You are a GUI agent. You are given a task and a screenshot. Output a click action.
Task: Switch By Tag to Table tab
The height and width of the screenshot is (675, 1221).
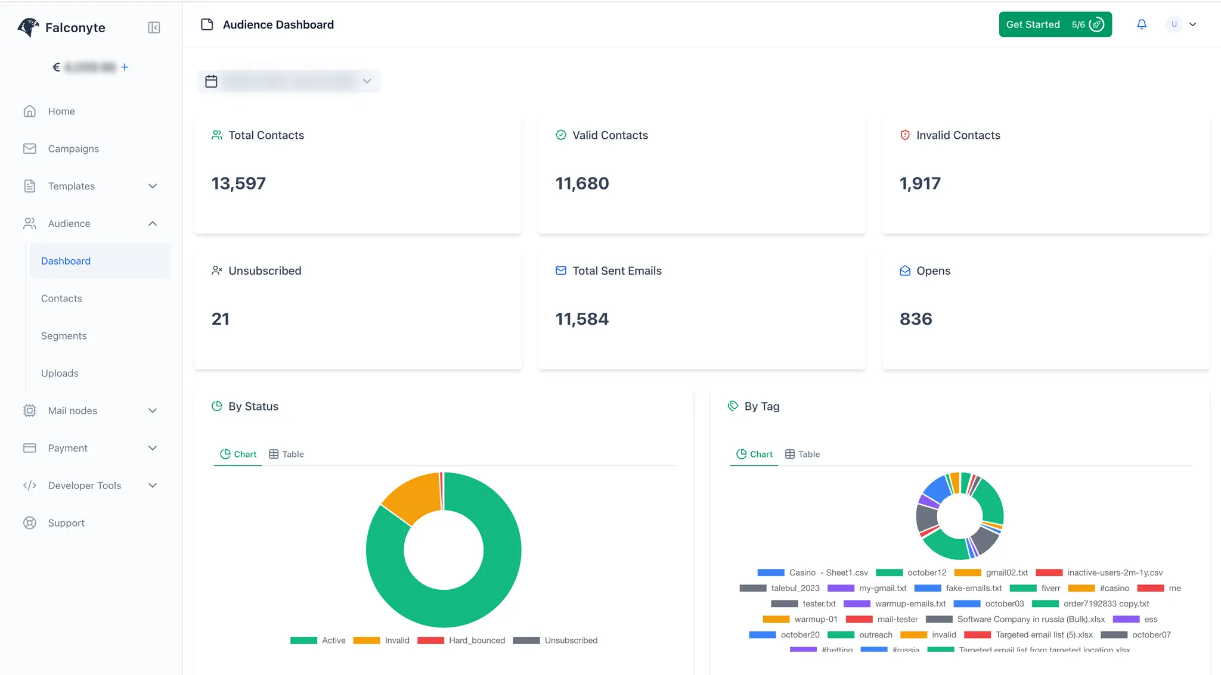click(x=802, y=454)
